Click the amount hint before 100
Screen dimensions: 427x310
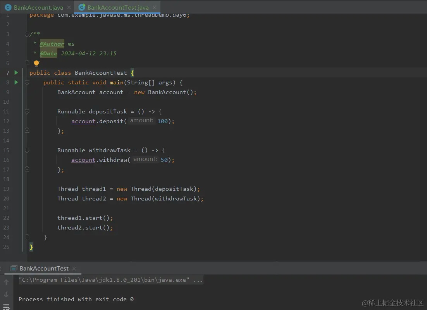point(141,120)
